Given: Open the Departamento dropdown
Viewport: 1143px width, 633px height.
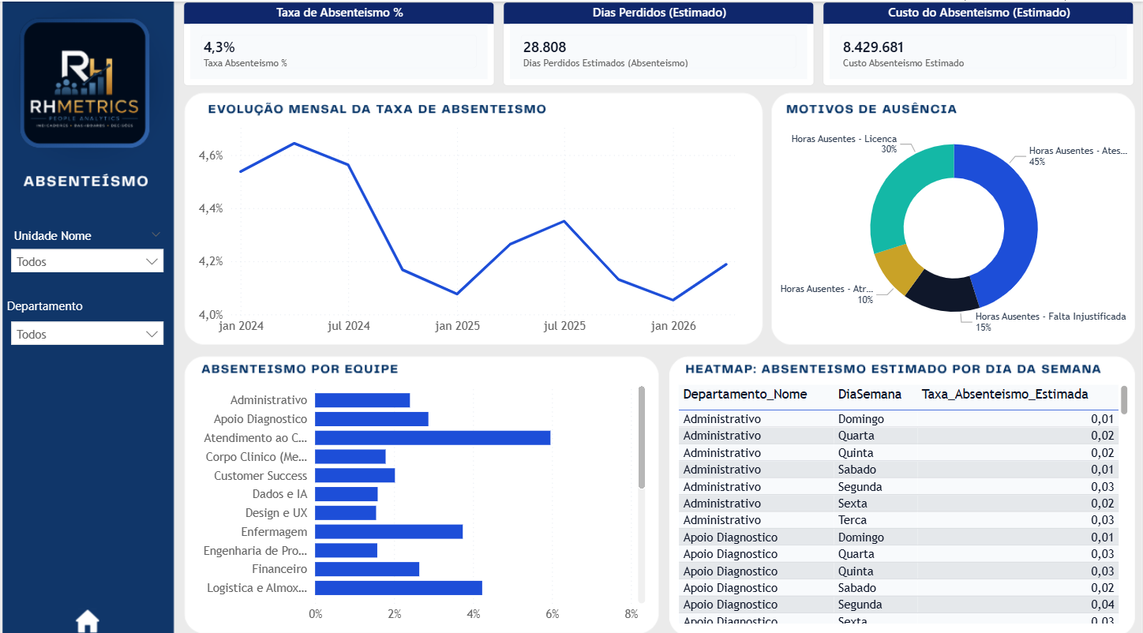Looking at the screenshot, I should (x=87, y=334).
